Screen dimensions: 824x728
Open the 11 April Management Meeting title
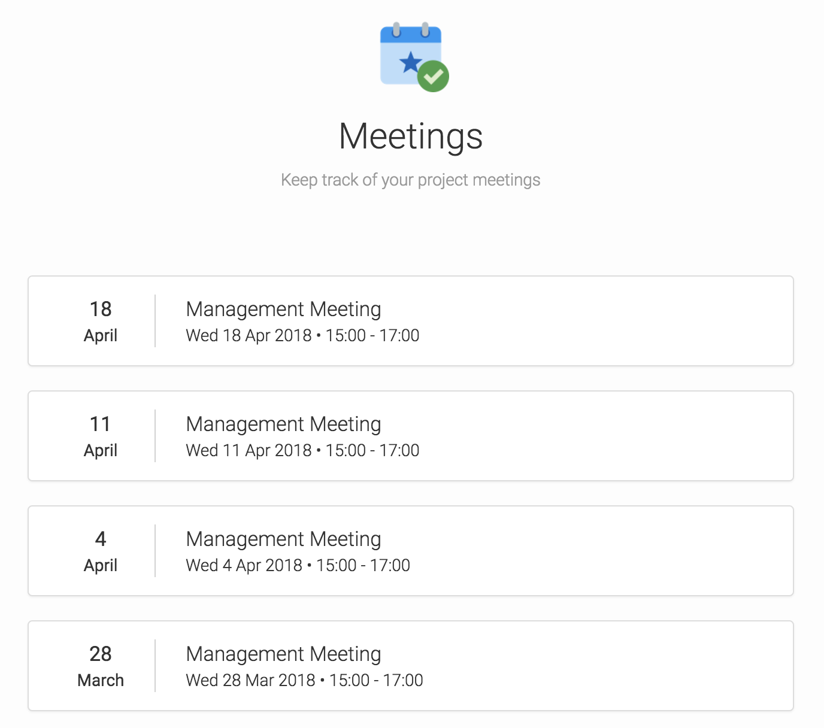[283, 424]
